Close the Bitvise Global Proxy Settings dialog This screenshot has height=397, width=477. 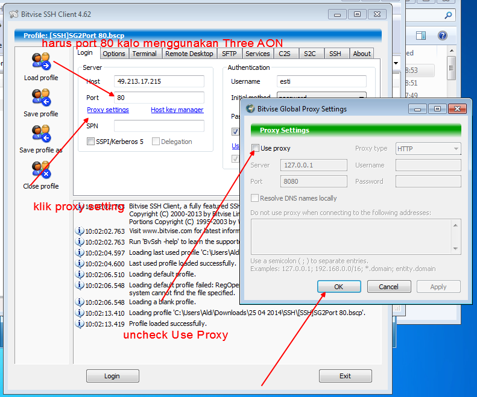click(x=457, y=108)
